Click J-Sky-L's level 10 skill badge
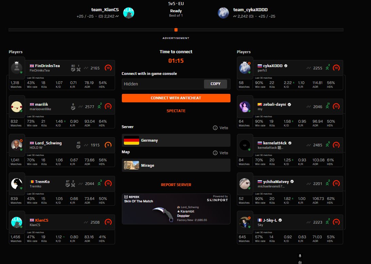The image size is (371, 264). click(336, 222)
